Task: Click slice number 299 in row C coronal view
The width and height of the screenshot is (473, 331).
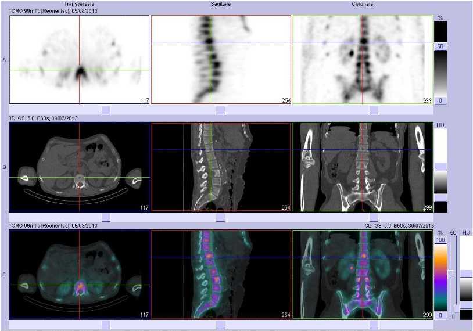Action: [x=428, y=315]
